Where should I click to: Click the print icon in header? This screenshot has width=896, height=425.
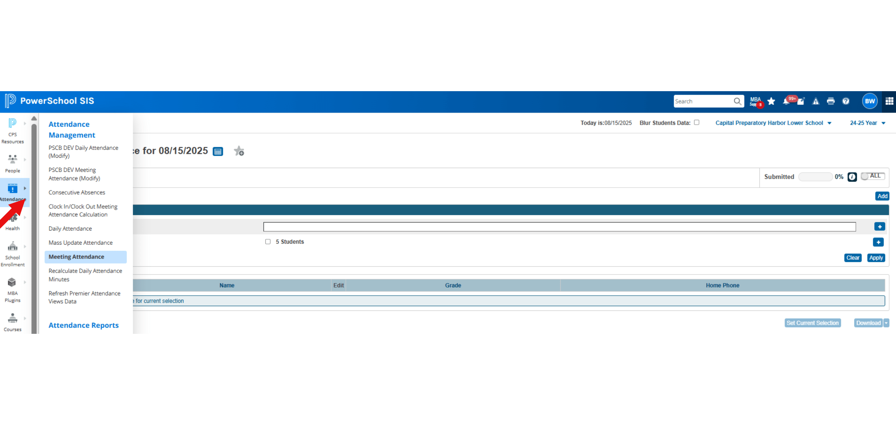(831, 101)
